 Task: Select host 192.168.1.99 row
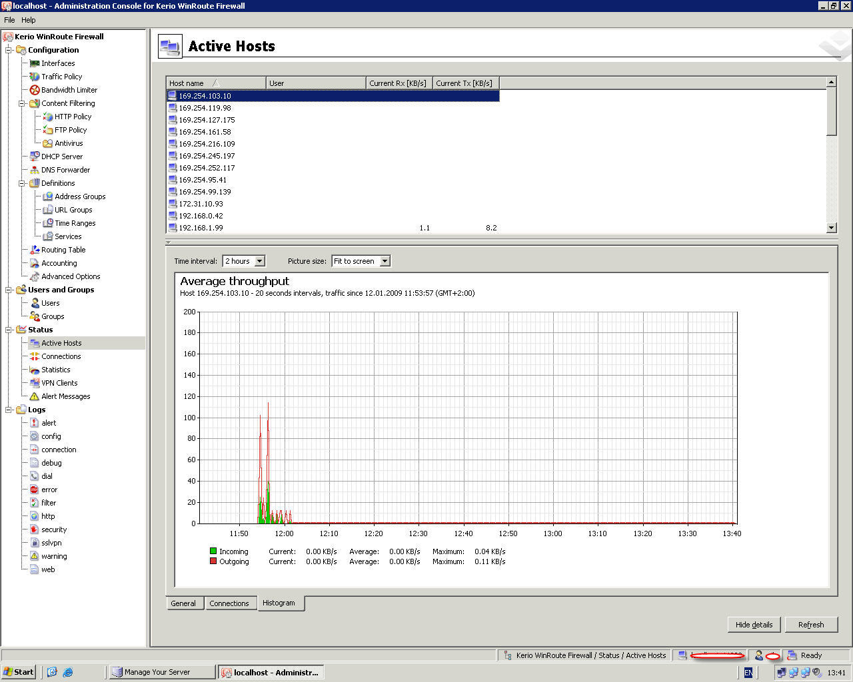tap(333, 228)
